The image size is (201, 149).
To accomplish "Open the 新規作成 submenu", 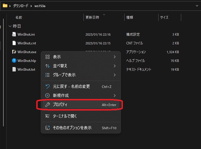I will click(81, 96).
